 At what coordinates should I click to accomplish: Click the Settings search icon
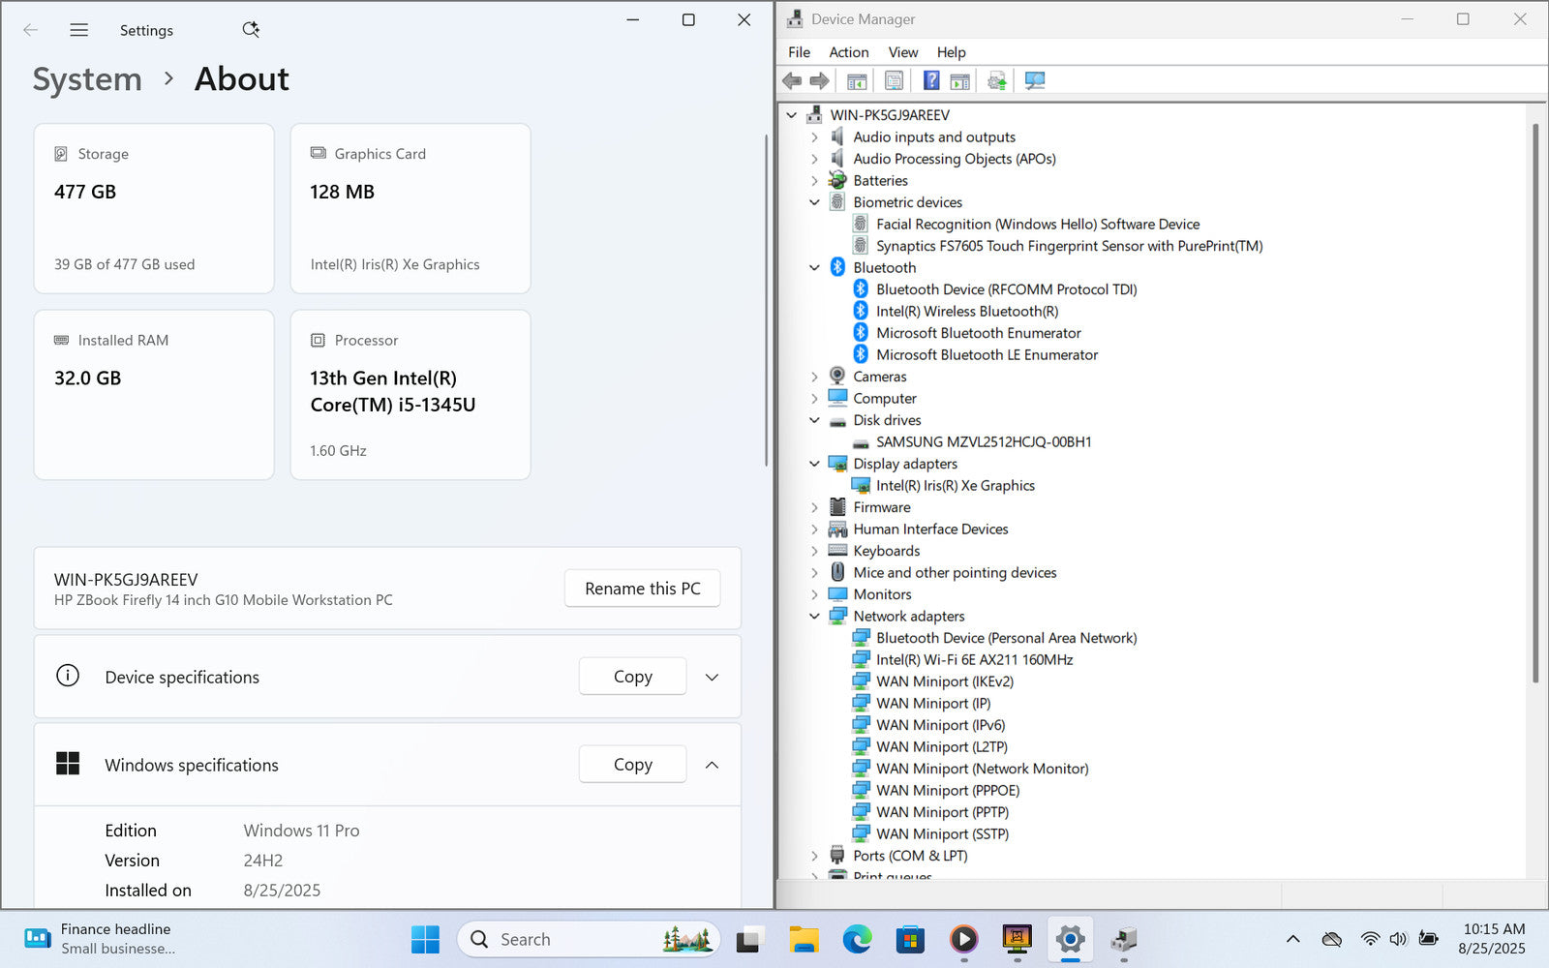click(x=251, y=30)
